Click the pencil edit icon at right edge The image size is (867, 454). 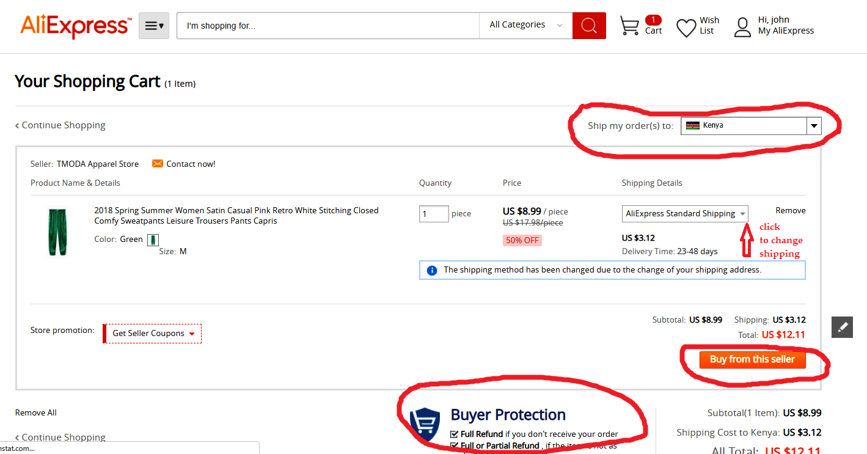click(842, 327)
